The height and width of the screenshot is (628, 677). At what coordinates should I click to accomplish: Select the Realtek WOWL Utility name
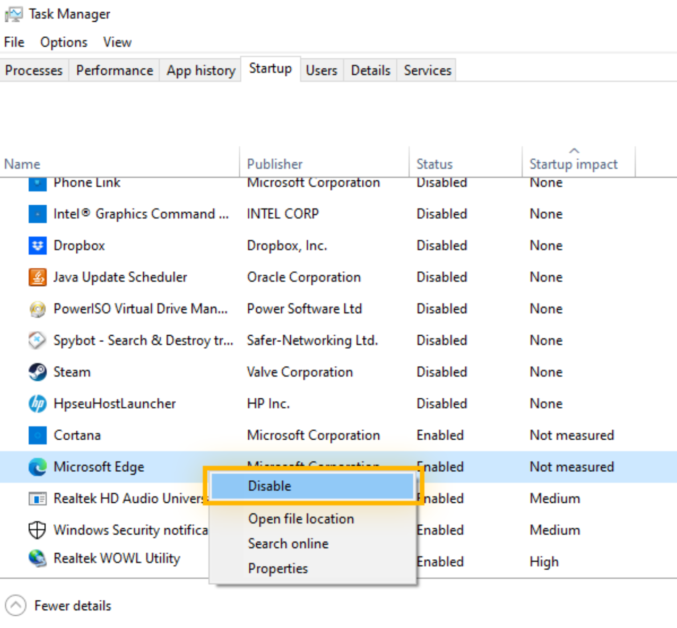point(117,558)
